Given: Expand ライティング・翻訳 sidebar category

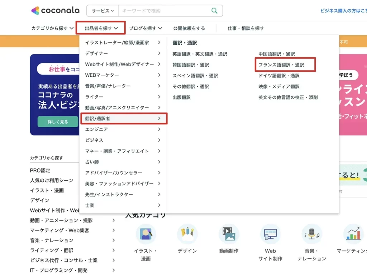Looking at the screenshot, I should (72, 250).
